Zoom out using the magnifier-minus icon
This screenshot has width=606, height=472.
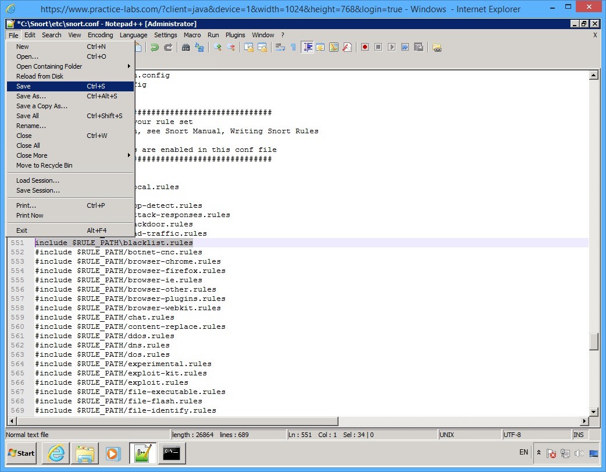[231, 47]
